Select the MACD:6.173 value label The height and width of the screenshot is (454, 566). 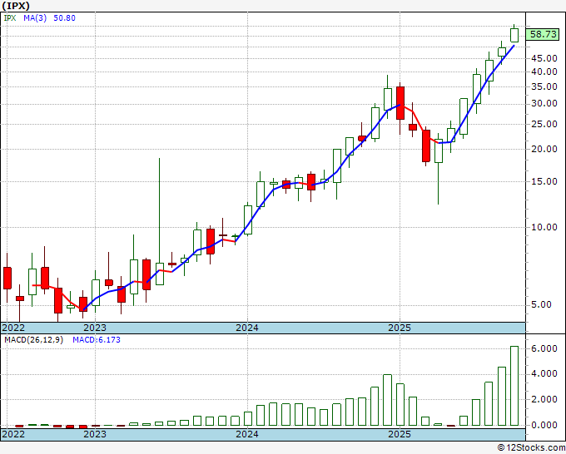pyautogui.click(x=97, y=340)
